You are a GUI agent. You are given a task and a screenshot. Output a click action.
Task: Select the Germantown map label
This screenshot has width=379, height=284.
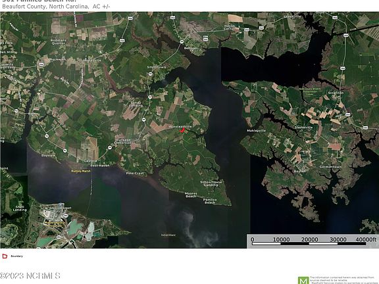(x=331, y=166)
